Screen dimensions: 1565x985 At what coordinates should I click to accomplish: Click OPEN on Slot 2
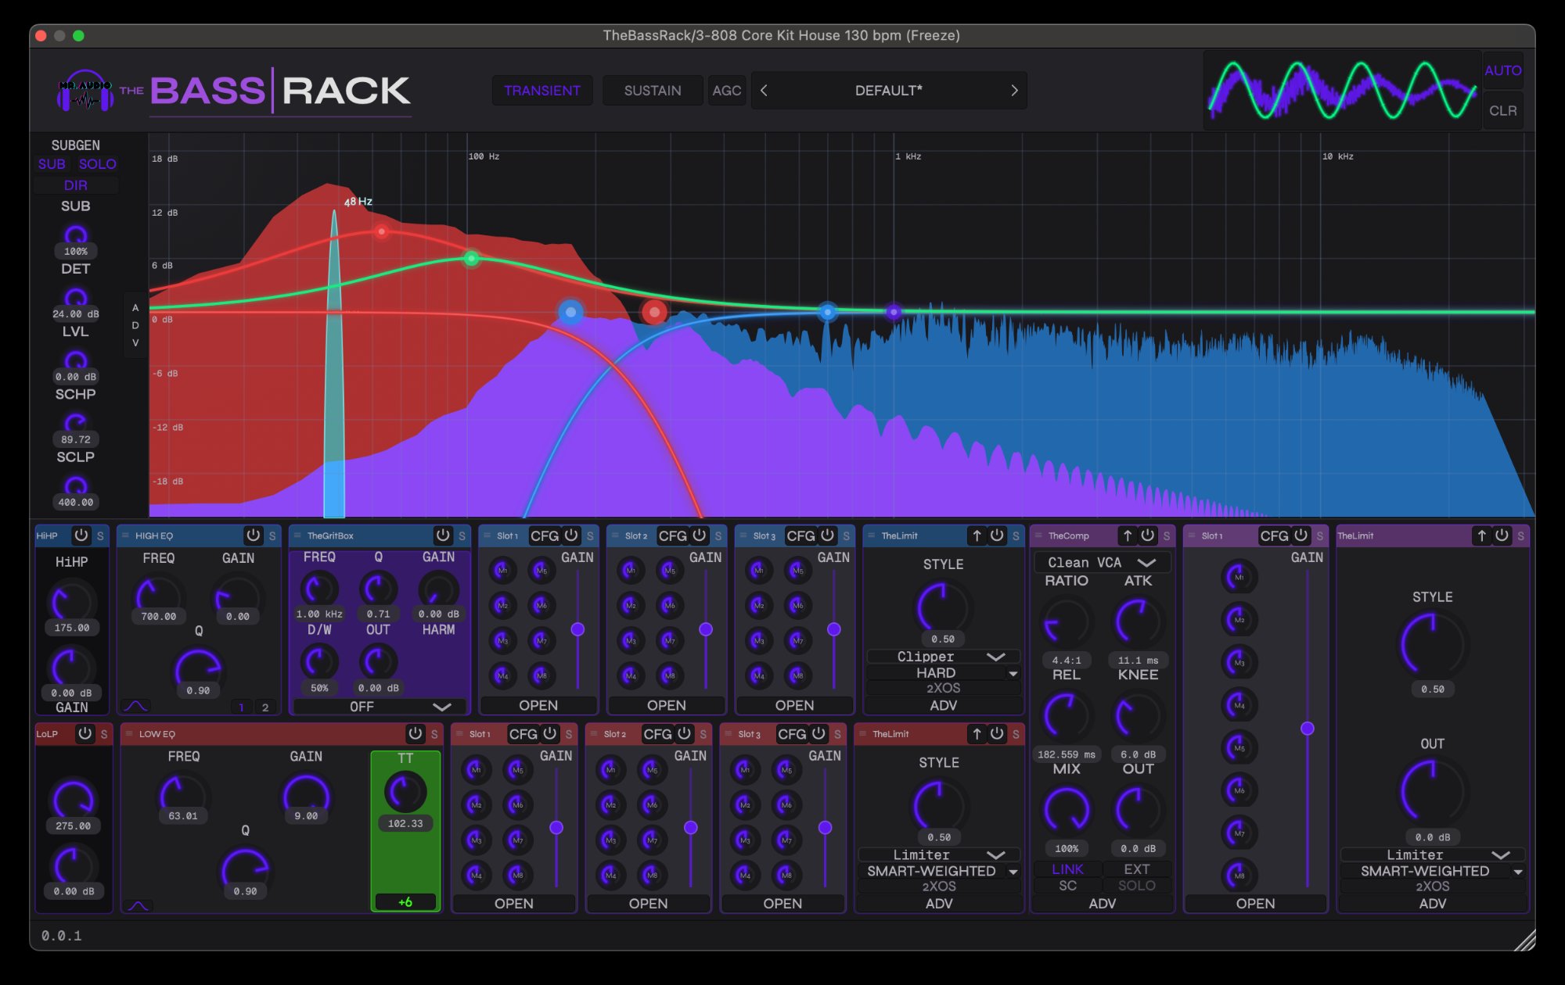click(x=665, y=705)
